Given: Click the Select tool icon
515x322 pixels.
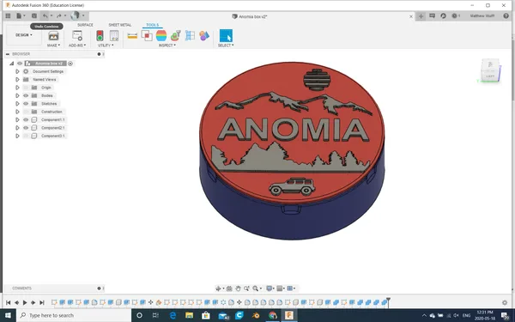Looking at the screenshot, I should point(226,36).
